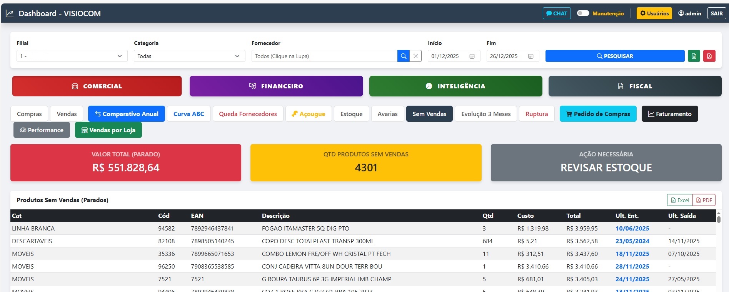729x292 pixels.
Task: Expand the Filial dropdown
Action: tap(71, 56)
